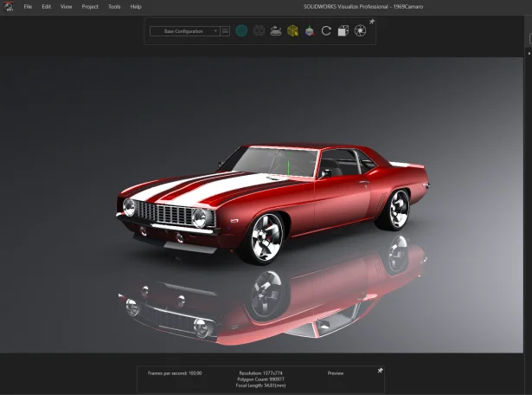Open the Edit menu
Screen dimensions: 532x395
[47, 6]
